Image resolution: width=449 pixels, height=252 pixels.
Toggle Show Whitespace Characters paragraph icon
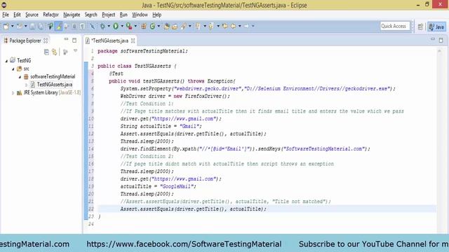point(82,27)
